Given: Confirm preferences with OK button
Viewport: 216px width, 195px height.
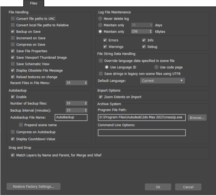Looking at the screenshot, I should pyautogui.click(x=158, y=187).
